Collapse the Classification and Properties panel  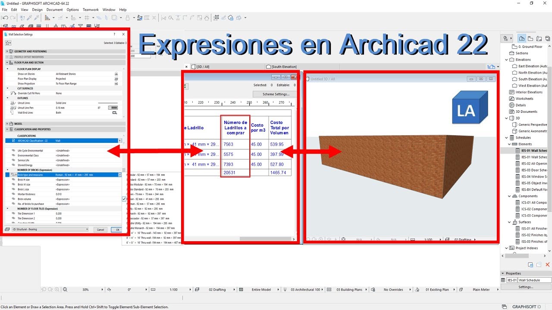(x=8, y=129)
